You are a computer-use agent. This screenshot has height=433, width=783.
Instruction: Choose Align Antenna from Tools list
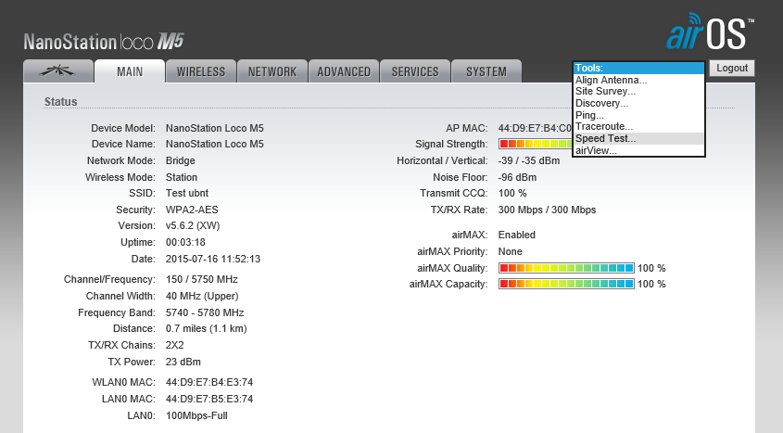point(612,81)
